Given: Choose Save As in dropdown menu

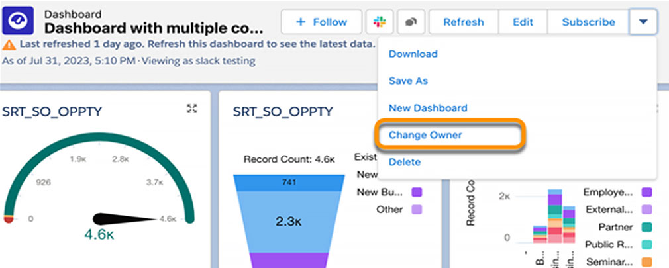Looking at the screenshot, I should click(408, 81).
